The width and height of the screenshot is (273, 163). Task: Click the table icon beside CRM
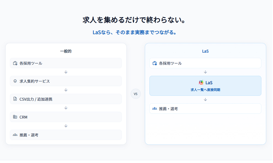coord(15,117)
